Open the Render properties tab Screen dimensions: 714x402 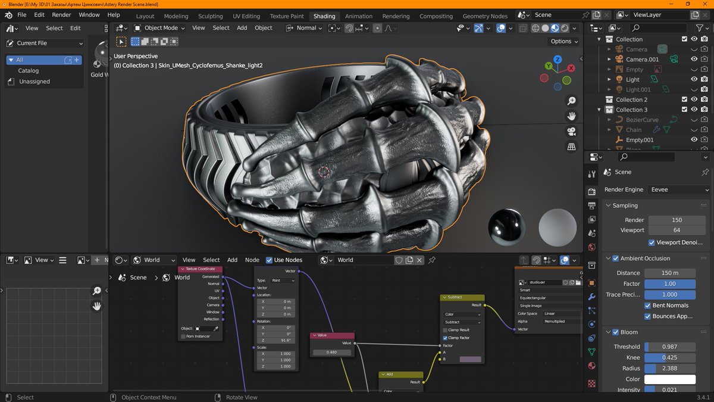tap(591, 192)
